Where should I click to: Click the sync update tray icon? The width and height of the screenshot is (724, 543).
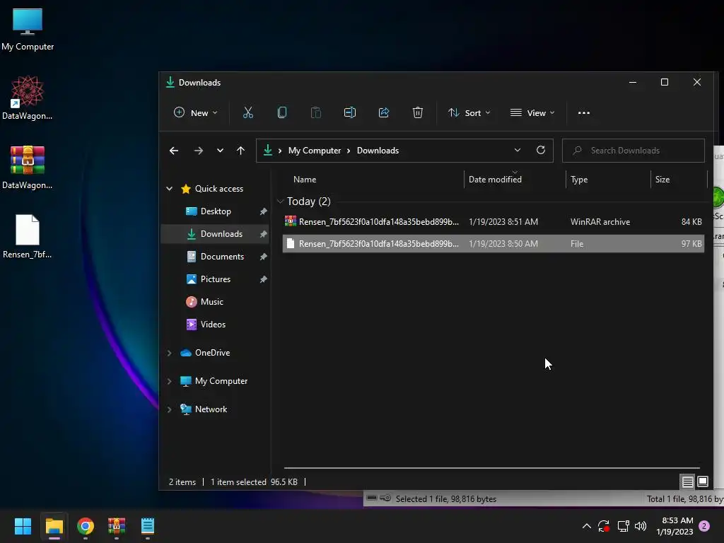pyautogui.click(x=604, y=526)
